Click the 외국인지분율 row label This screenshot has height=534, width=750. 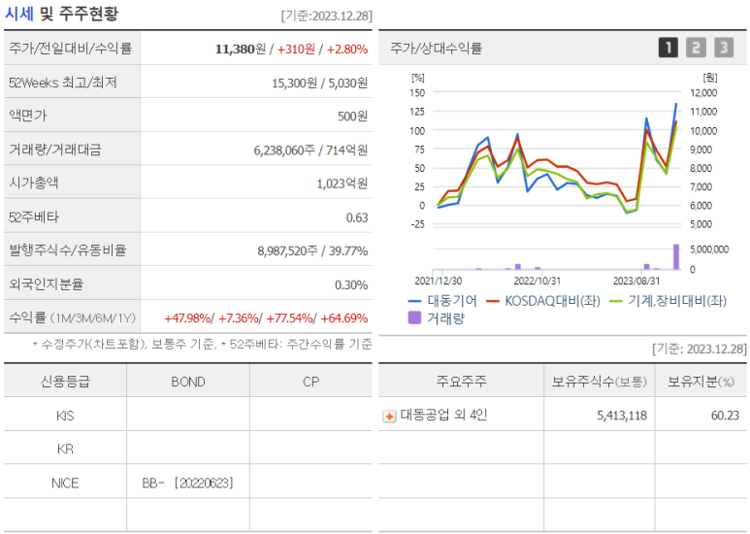[46, 284]
